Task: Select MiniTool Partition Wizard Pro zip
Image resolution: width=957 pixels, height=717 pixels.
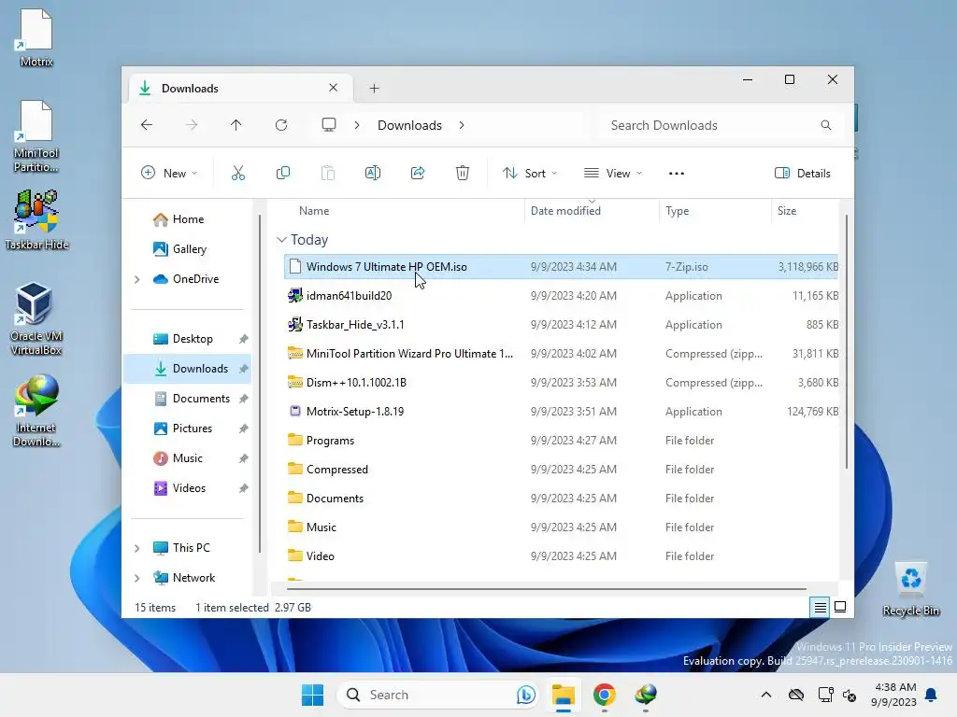Action: [x=562, y=354]
